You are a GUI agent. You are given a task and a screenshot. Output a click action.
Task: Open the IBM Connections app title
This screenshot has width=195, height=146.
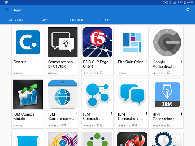click(94, 116)
